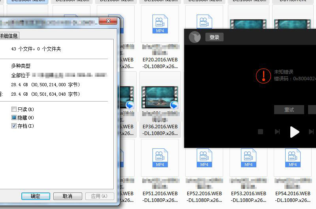Toggle the 隐藏(H) hidden checkbox
This screenshot has height=209, width=316.
14,118
